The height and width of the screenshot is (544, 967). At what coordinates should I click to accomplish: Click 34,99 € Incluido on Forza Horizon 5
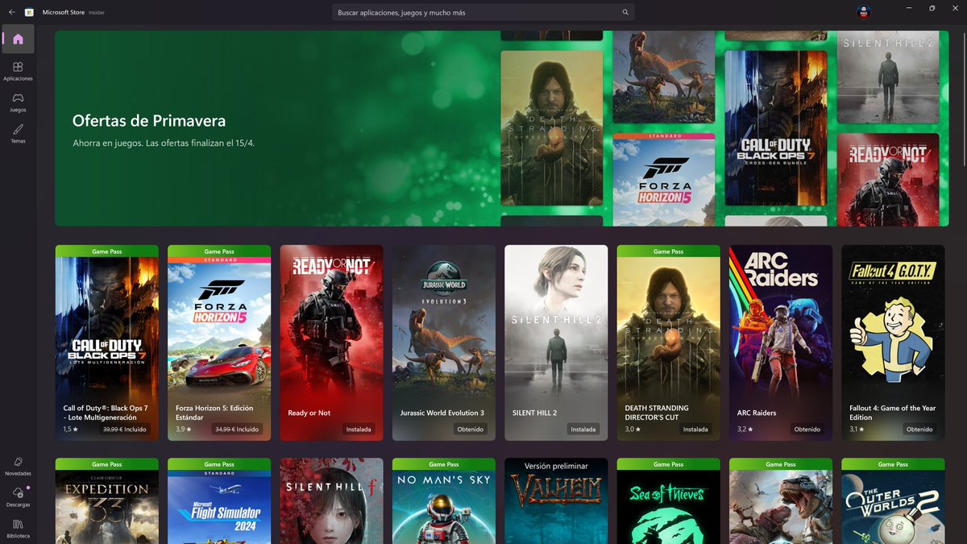[236, 430]
